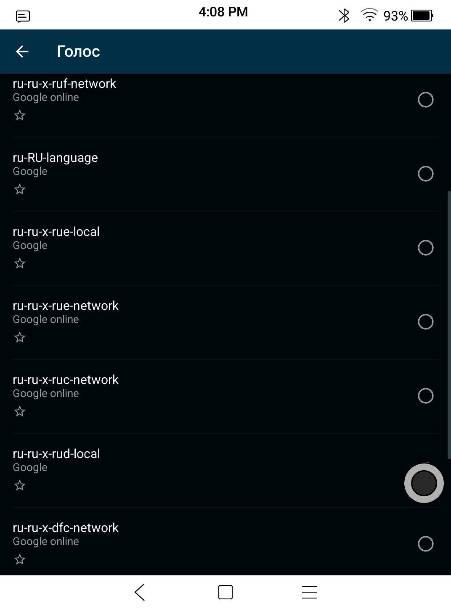Favorite the ru-ru-x-ruc-network voice
451x609 pixels.
(x=20, y=411)
